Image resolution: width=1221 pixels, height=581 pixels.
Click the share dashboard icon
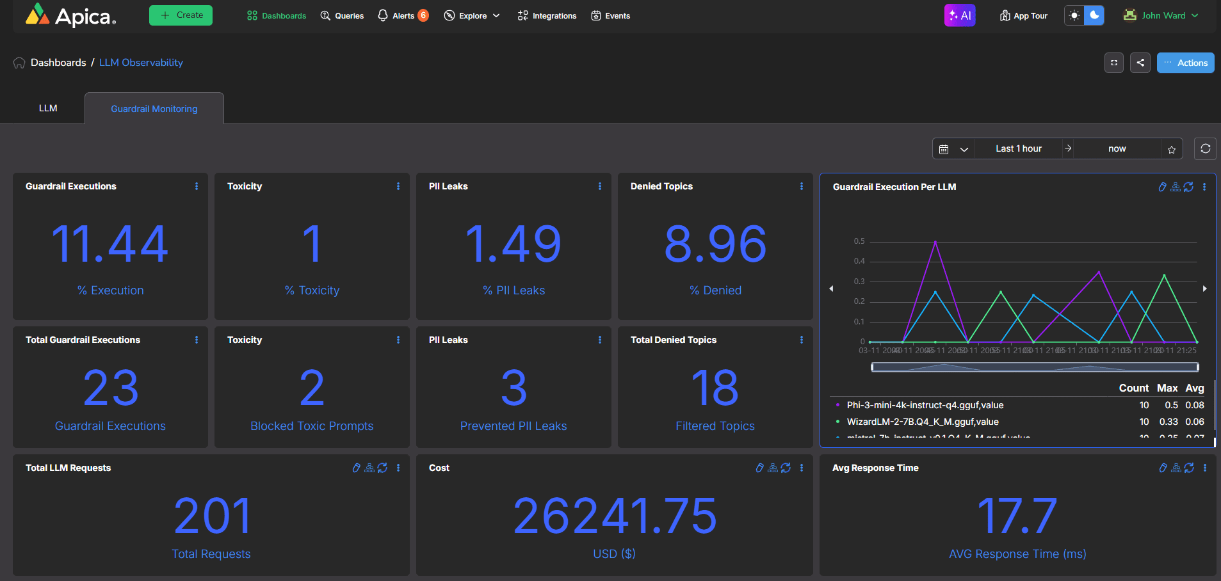[1140, 63]
